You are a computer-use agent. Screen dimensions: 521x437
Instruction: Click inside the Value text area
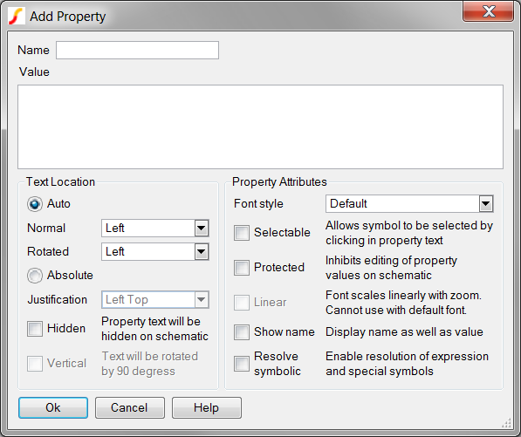click(260, 126)
